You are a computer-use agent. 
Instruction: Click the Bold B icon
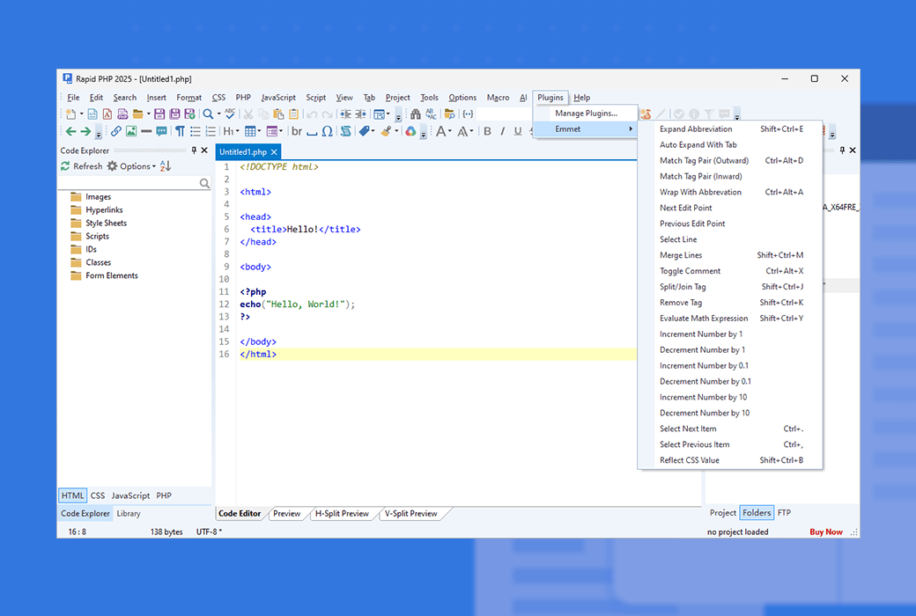(x=487, y=131)
